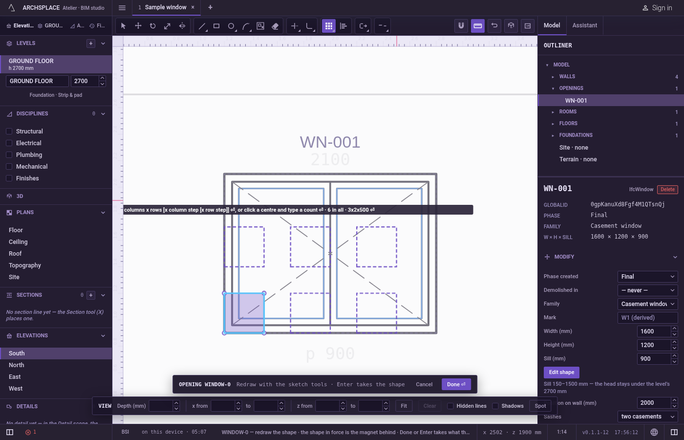
Task: Collapse the MODIFY section
Action: coord(675,257)
